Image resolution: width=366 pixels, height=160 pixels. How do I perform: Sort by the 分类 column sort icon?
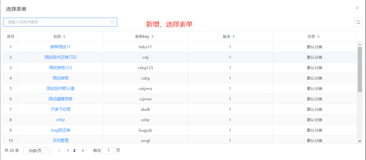coord(318,37)
